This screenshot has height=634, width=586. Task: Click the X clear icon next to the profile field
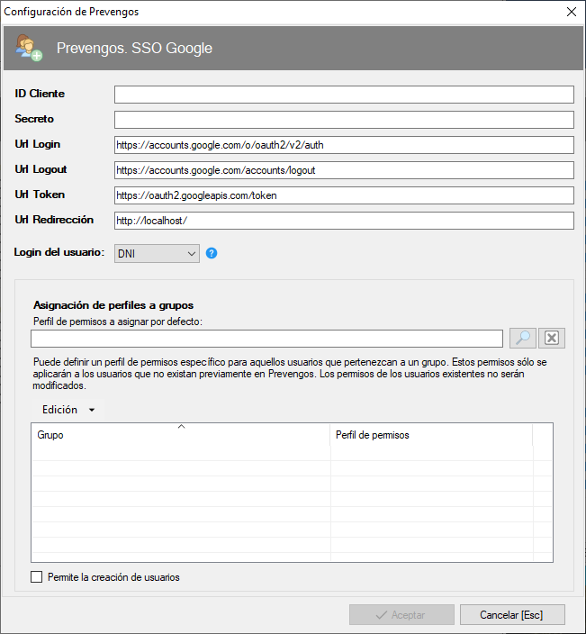pyautogui.click(x=552, y=339)
